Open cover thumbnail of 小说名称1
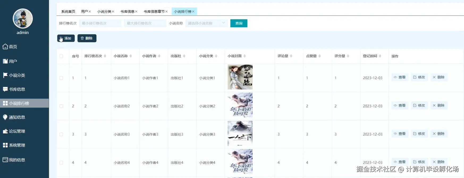This screenshot has width=464, height=178. pyautogui.click(x=240, y=77)
